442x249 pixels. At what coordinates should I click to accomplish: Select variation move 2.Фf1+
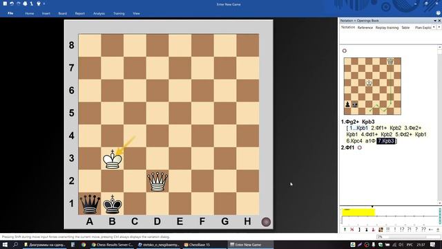[x=379, y=128]
